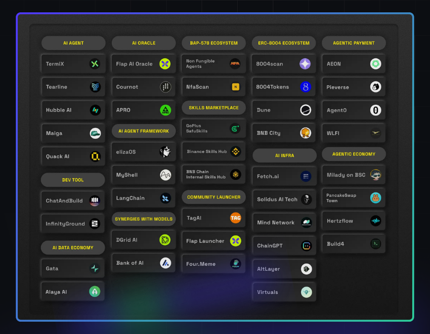The height and width of the screenshot is (334, 430).
Task: Select the SYNERGIES WITH MODELS header
Action: pyautogui.click(x=144, y=219)
